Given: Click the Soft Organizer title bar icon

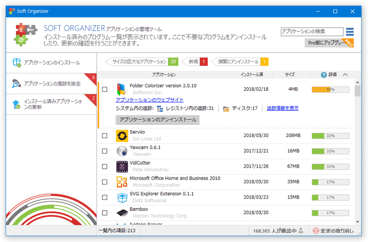Looking at the screenshot, I should tap(12, 11).
